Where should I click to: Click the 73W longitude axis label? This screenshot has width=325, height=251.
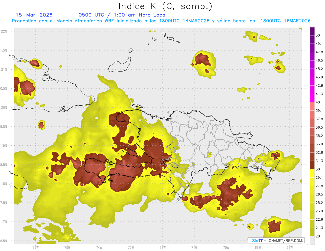pyautogui.click(x=131, y=247)
